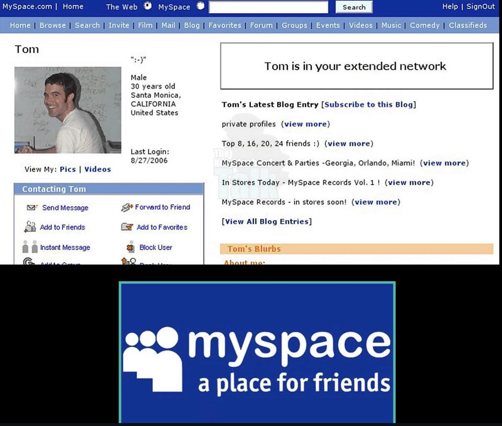Viewport: 502px width, 426px height.
Task: Open the Help link
Action: pyautogui.click(x=450, y=6)
